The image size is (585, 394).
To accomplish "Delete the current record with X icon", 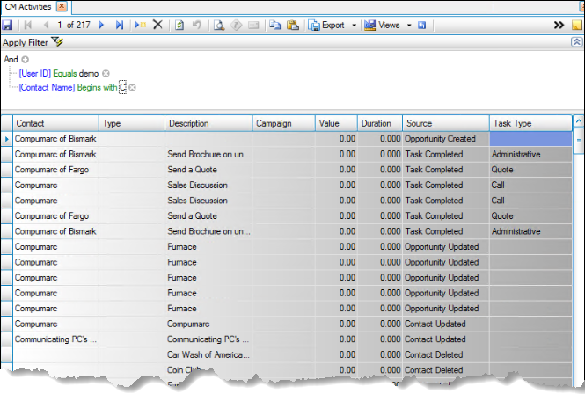I will tap(157, 25).
